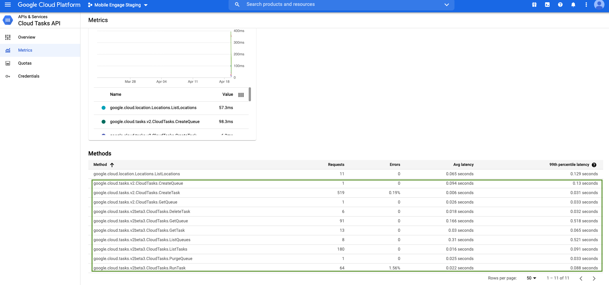Viewport: 609px width, 285px height.
Task: Click the 99th percentile latency help icon
Action: pos(594,165)
